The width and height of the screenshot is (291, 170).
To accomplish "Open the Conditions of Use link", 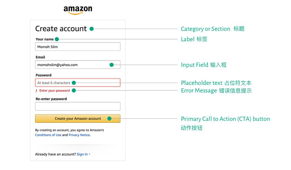I will point(48,135).
